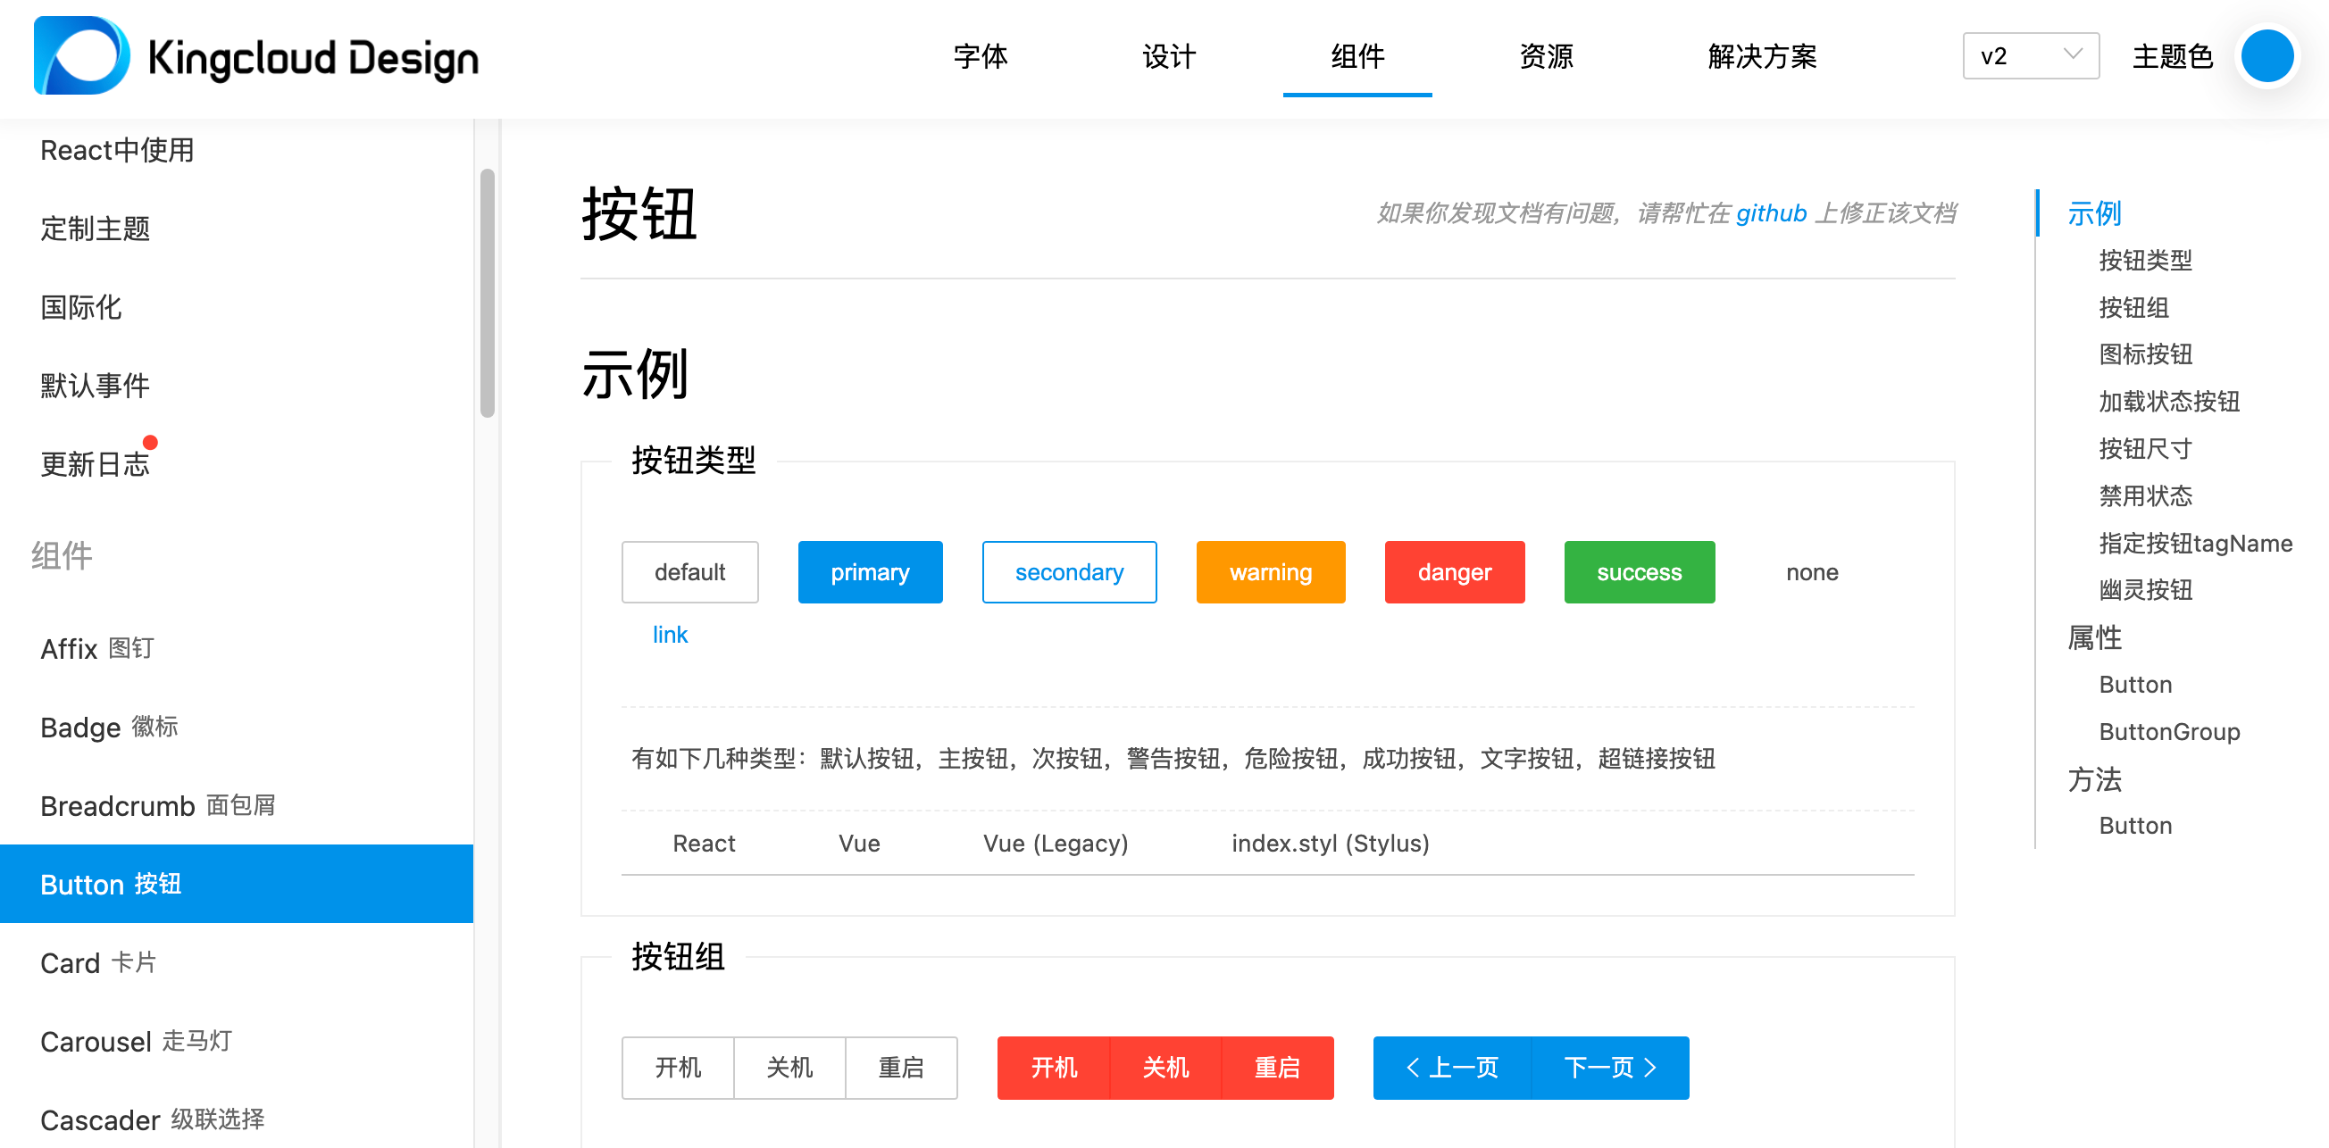
Task: Jump to 图标按钮 in the table of contents
Action: 2144,354
